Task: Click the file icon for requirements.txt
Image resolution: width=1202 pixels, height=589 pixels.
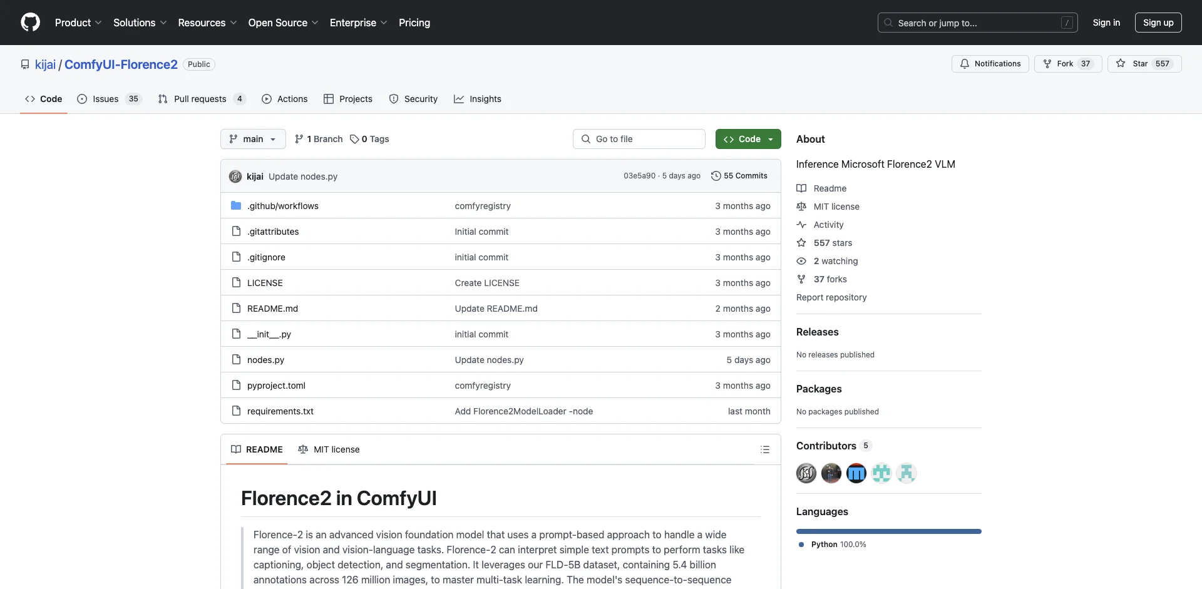Action: click(x=236, y=411)
